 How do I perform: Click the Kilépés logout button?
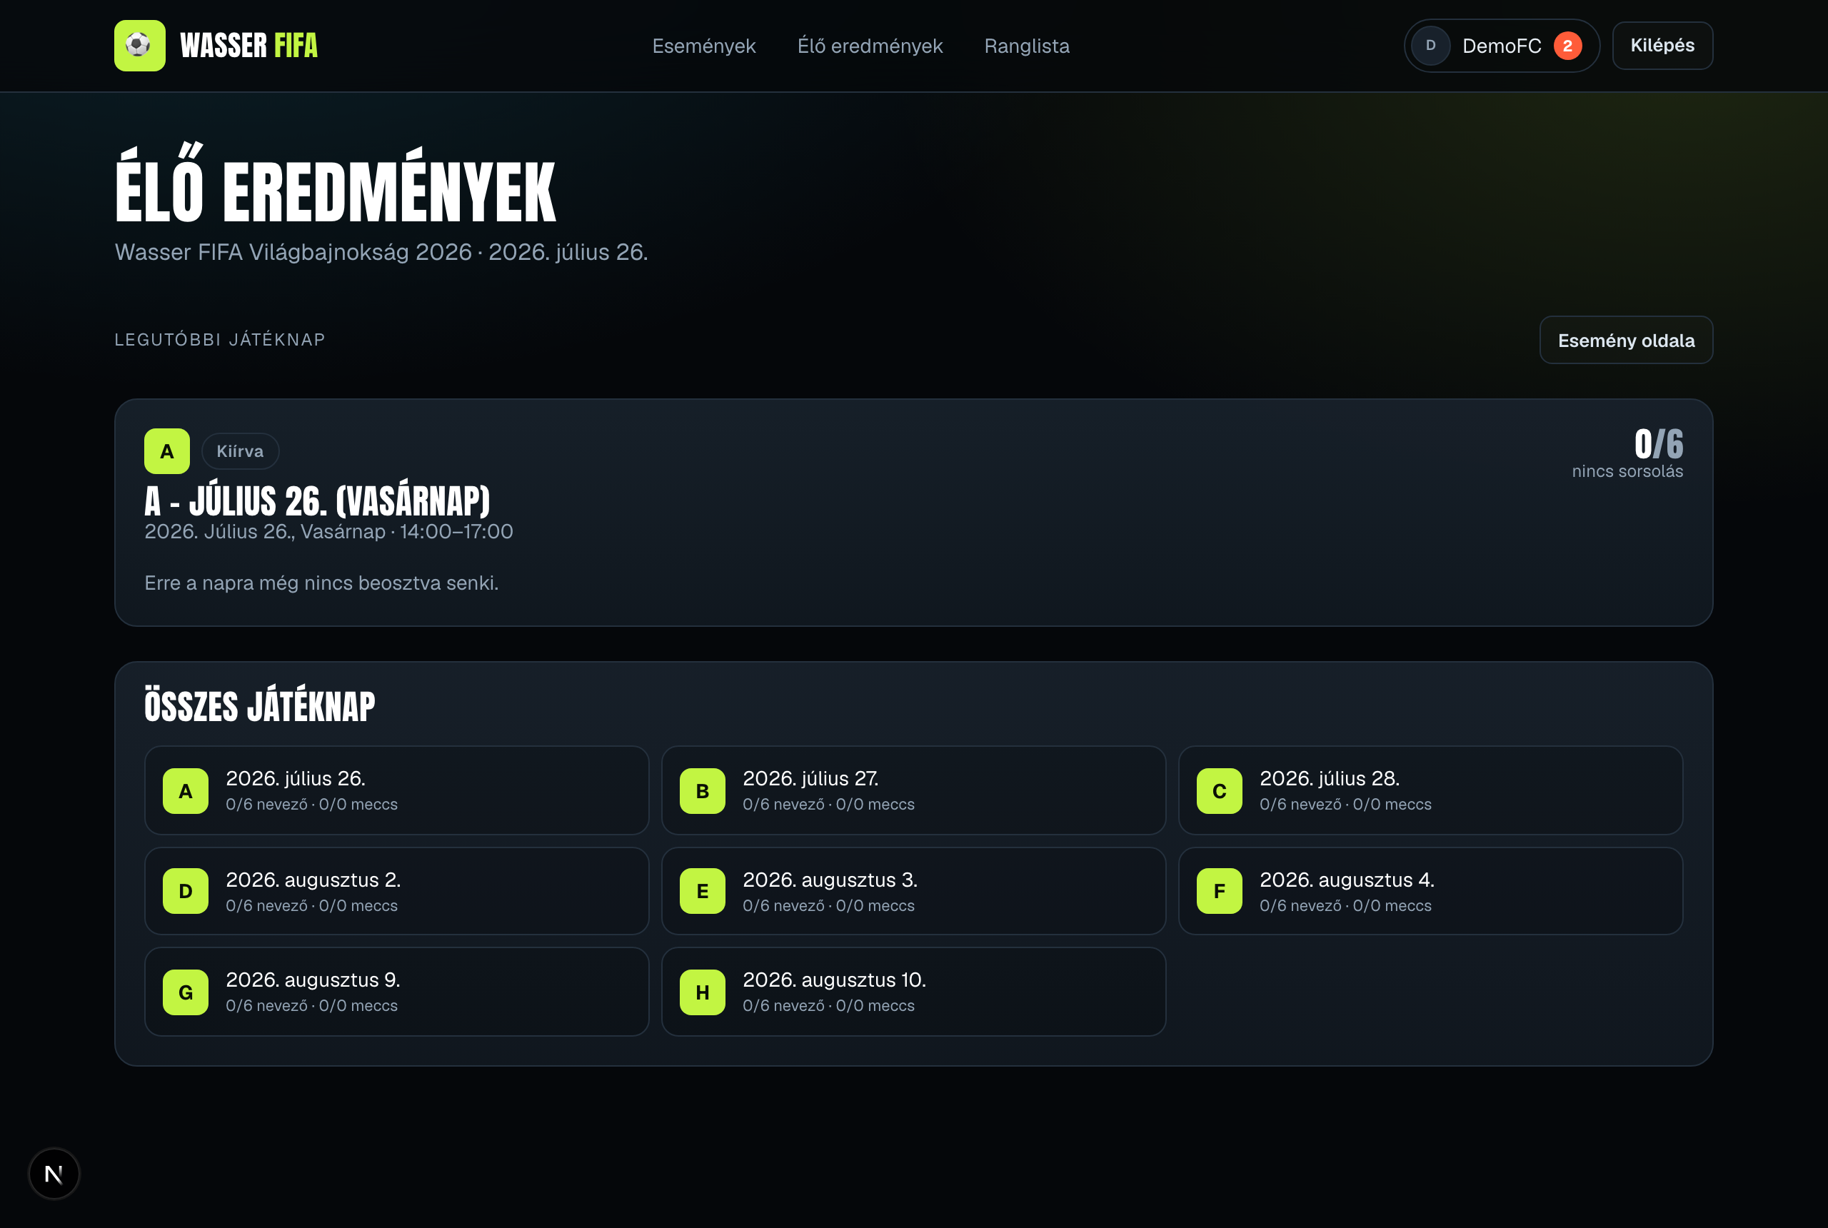pyautogui.click(x=1662, y=46)
